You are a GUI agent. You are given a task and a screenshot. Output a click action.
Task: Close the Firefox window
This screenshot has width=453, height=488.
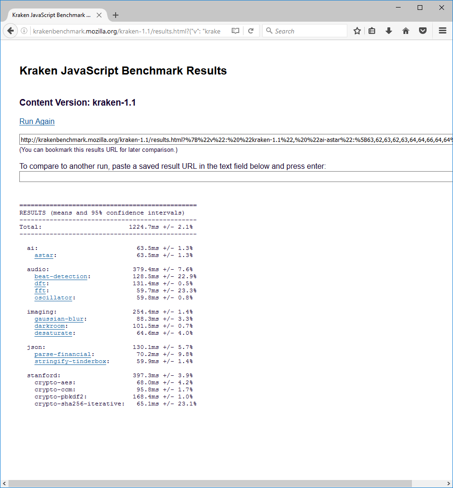point(442,8)
